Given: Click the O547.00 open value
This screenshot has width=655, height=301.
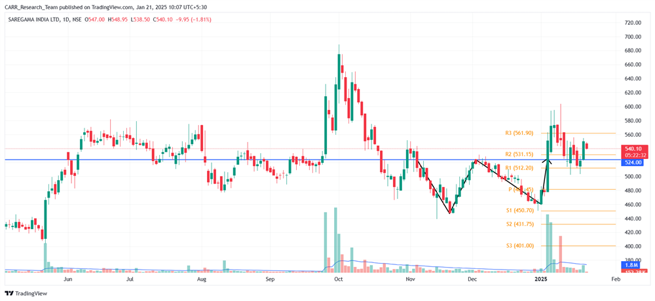Looking at the screenshot, I should click(x=95, y=20).
